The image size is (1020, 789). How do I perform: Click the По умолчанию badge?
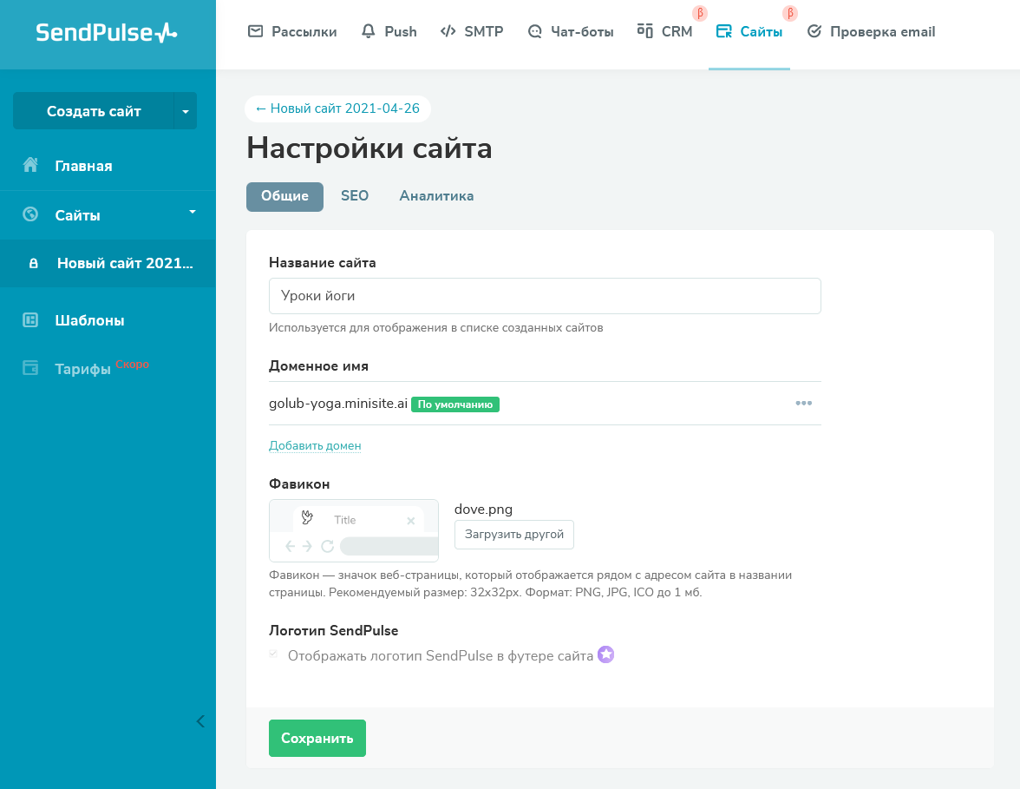click(x=455, y=404)
